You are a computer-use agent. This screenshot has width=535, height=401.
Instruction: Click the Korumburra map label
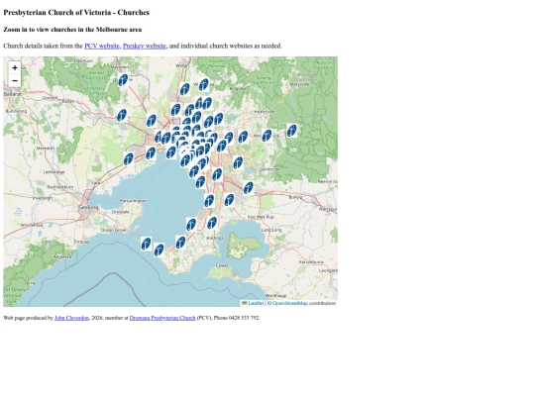click(311, 261)
